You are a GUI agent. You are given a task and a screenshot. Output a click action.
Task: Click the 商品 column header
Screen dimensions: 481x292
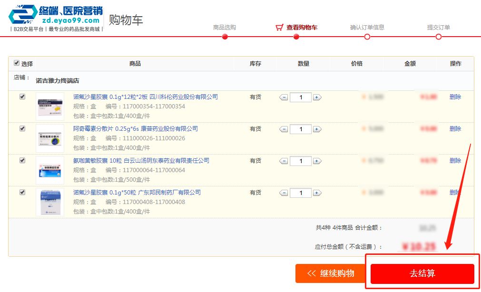tap(135, 64)
